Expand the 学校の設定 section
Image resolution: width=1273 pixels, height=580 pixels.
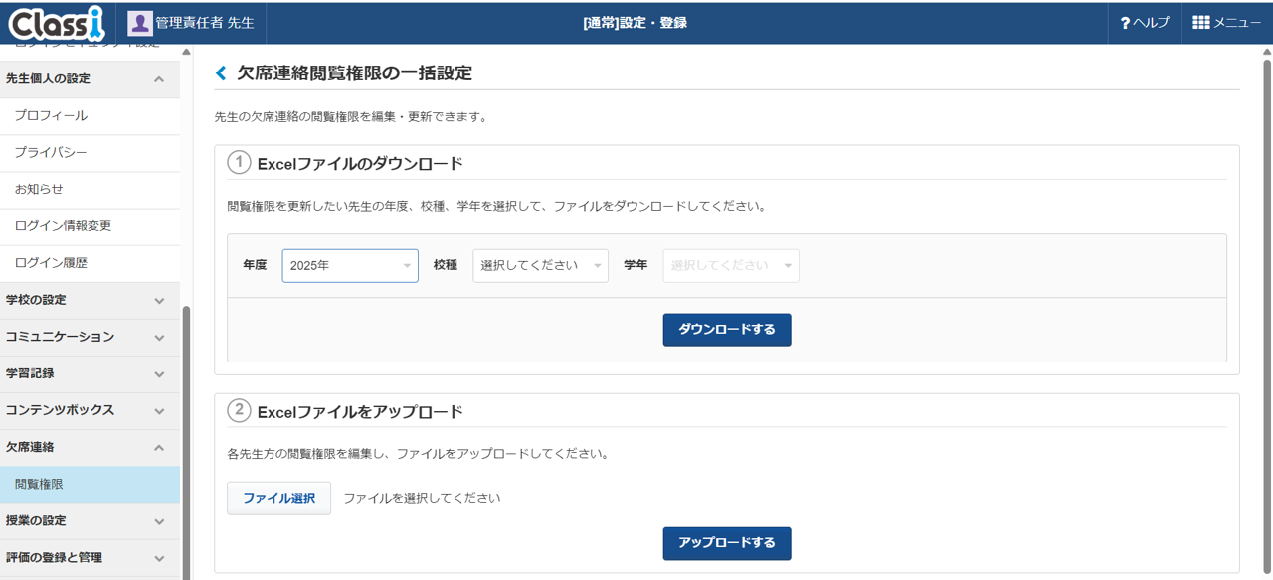pyautogui.click(x=90, y=300)
